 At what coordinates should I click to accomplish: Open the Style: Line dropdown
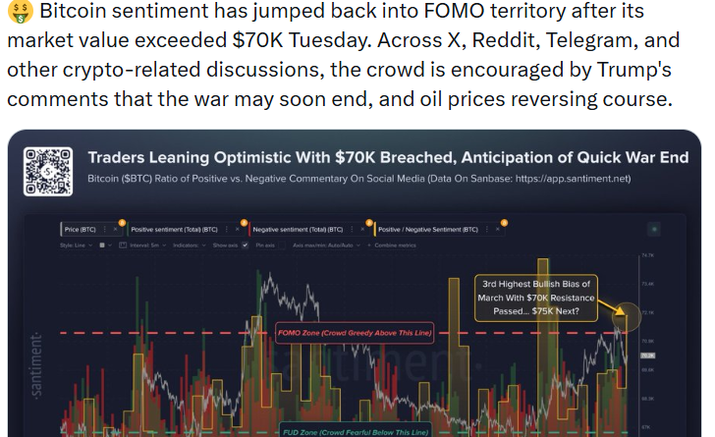pyautogui.click(x=77, y=245)
